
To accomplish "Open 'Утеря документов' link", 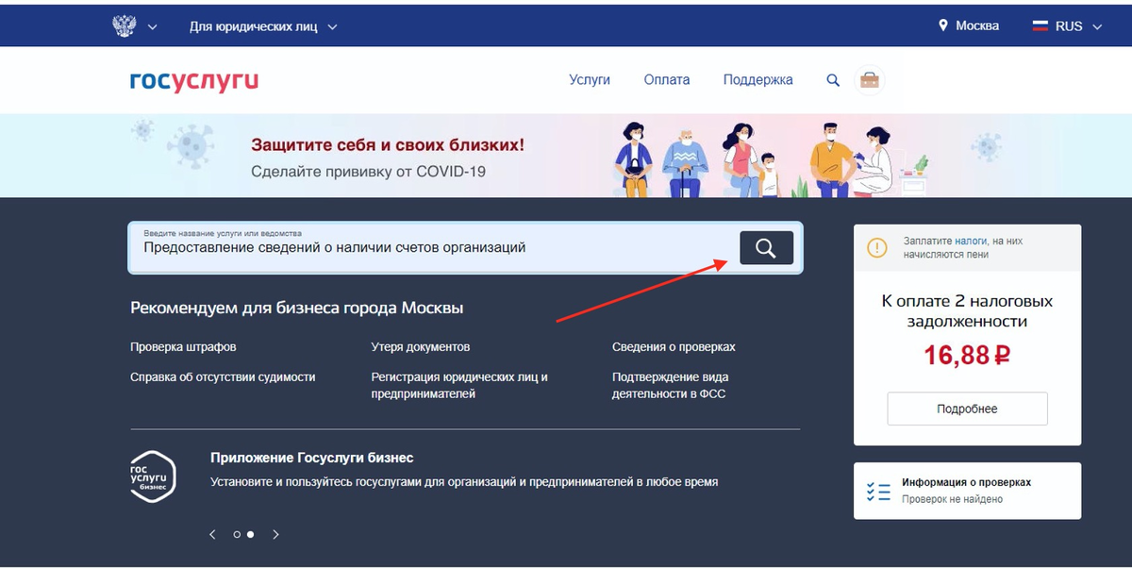I will pos(421,347).
